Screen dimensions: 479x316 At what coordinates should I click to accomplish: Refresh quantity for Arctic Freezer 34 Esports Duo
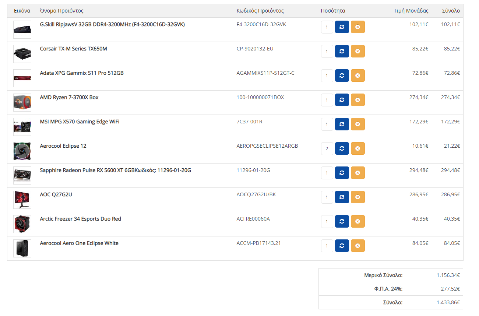pyautogui.click(x=342, y=221)
